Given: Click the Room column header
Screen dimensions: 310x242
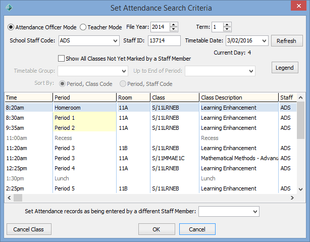Looking at the screenshot, I should [x=133, y=98].
